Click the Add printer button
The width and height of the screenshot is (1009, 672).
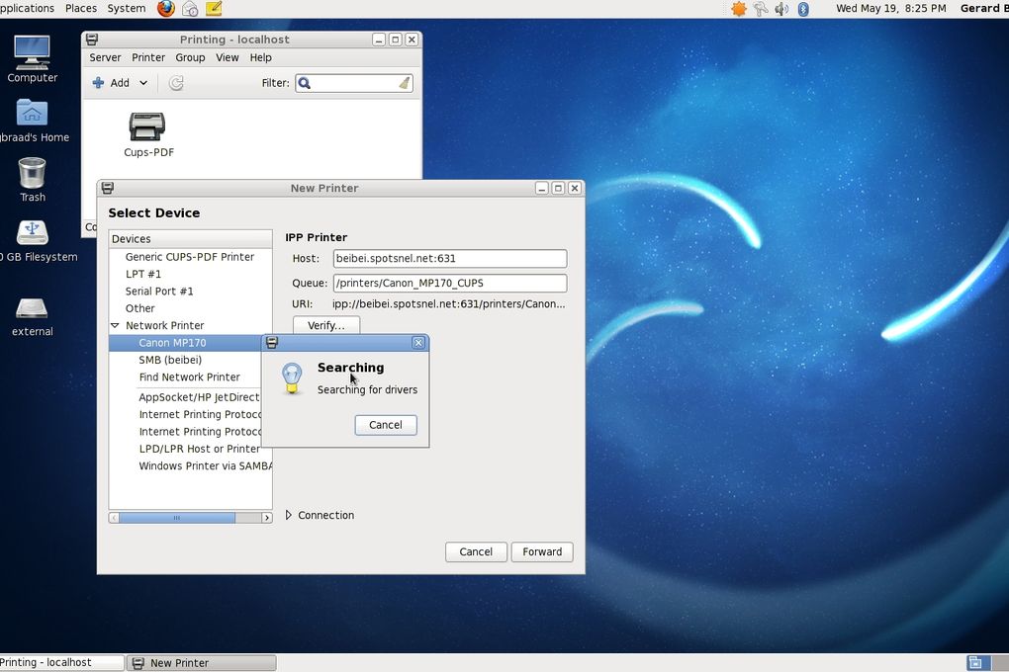click(x=112, y=83)
